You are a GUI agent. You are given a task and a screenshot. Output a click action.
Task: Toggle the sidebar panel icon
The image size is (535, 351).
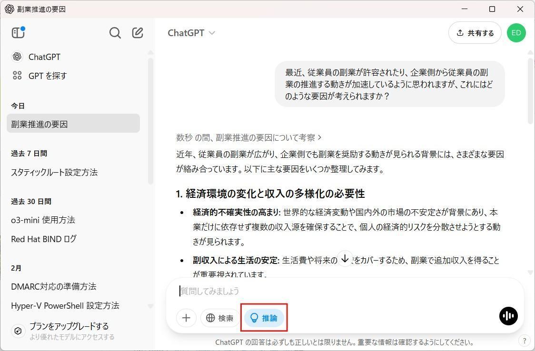(18, 32)
